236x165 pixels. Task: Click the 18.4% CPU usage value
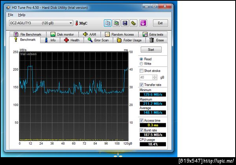[x=153, y=144]
